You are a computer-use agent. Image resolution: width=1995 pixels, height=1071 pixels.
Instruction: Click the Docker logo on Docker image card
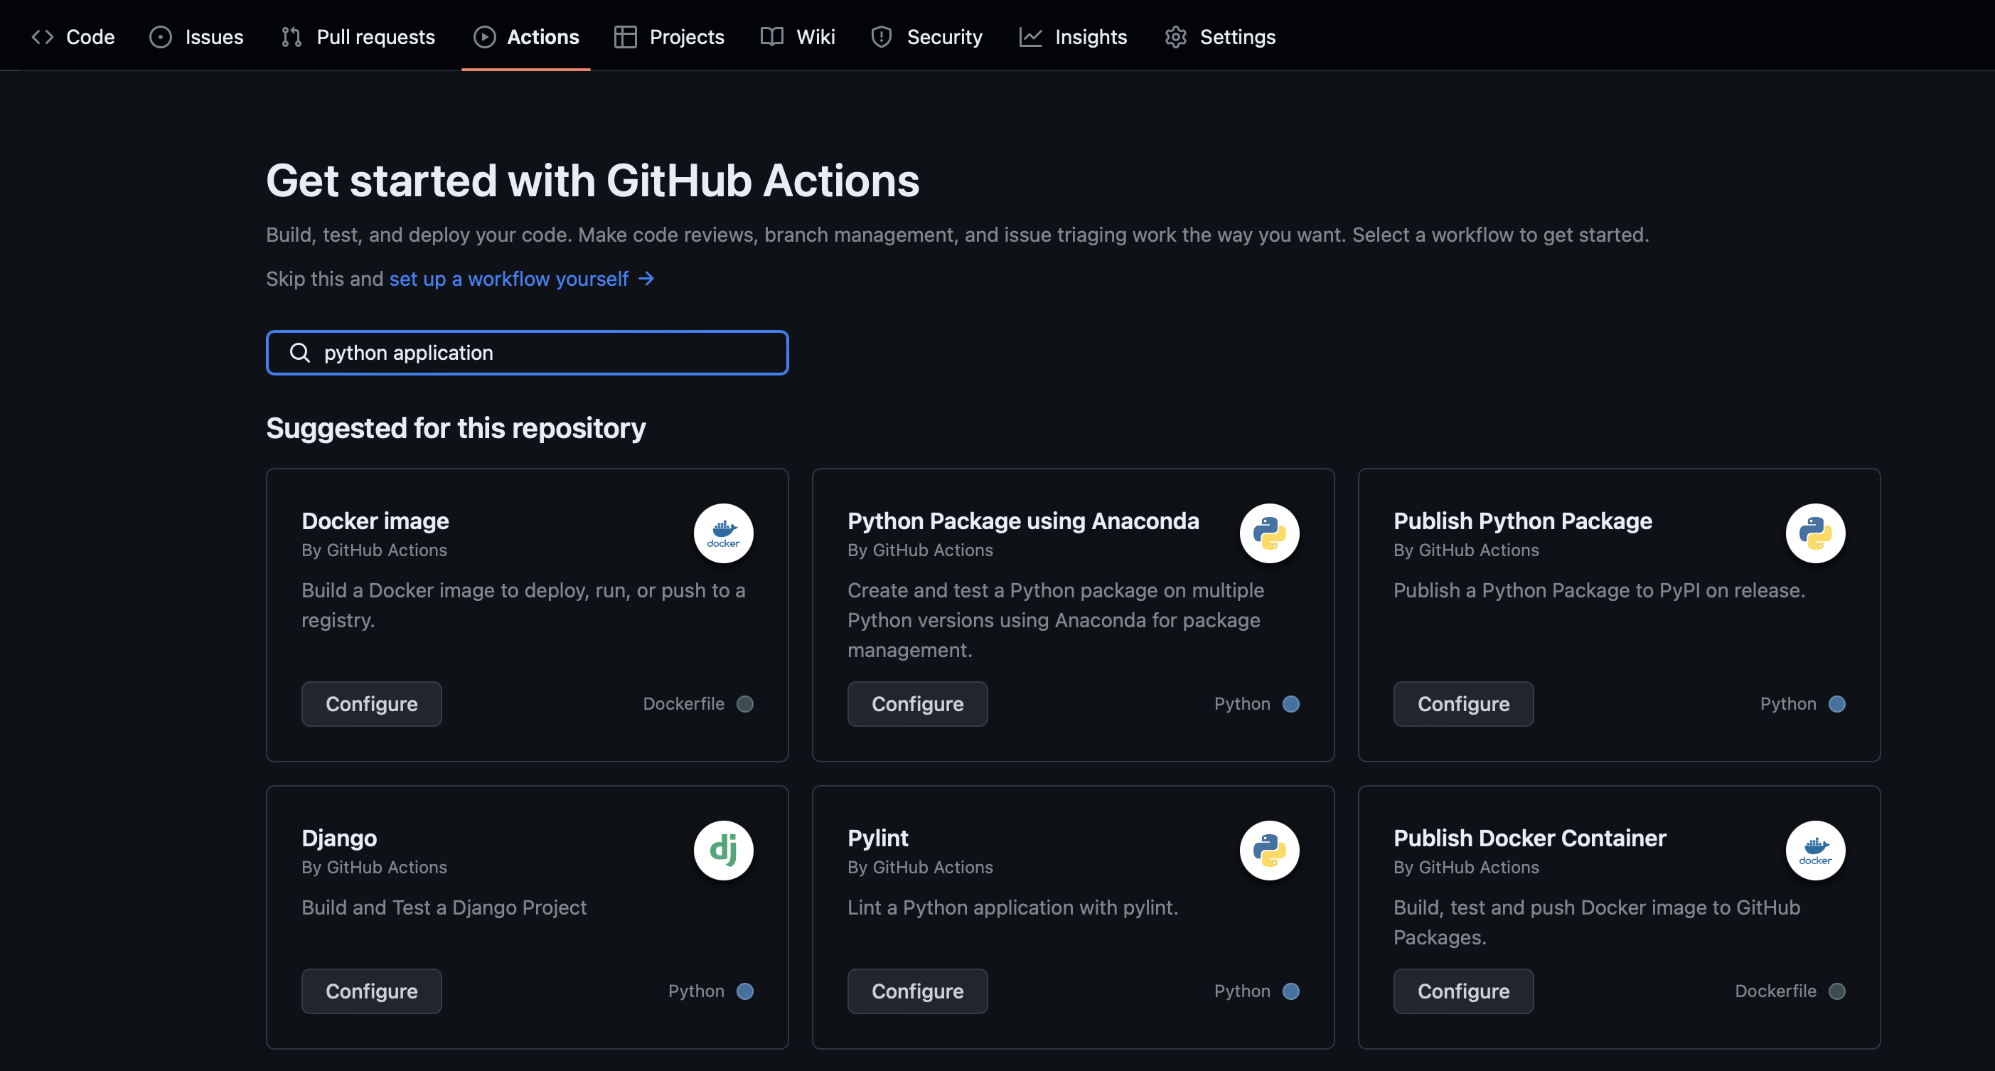[722, 533]
